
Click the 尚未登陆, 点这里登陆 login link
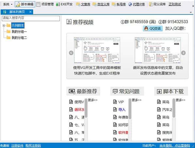pos(175,146)
